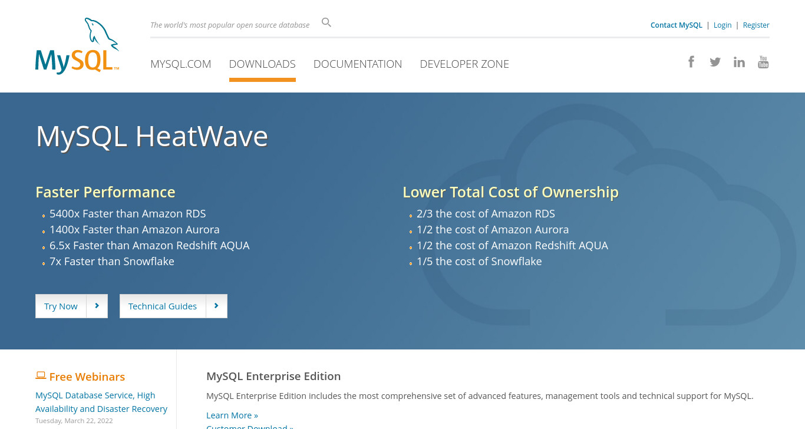Click '1/2 the cost of Amazon Redshift AQUA' text
The image size is (805, 429).
coord(512,245)
